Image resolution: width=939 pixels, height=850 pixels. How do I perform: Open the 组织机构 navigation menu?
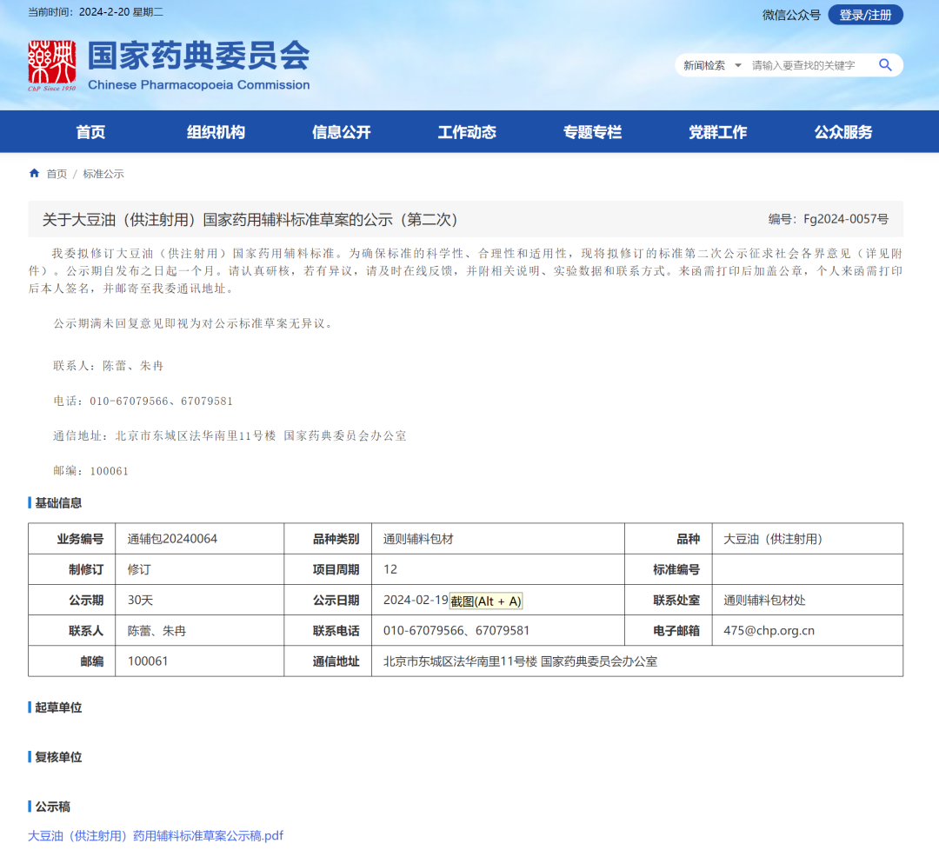pyautogui.click(x=216, y=132)
